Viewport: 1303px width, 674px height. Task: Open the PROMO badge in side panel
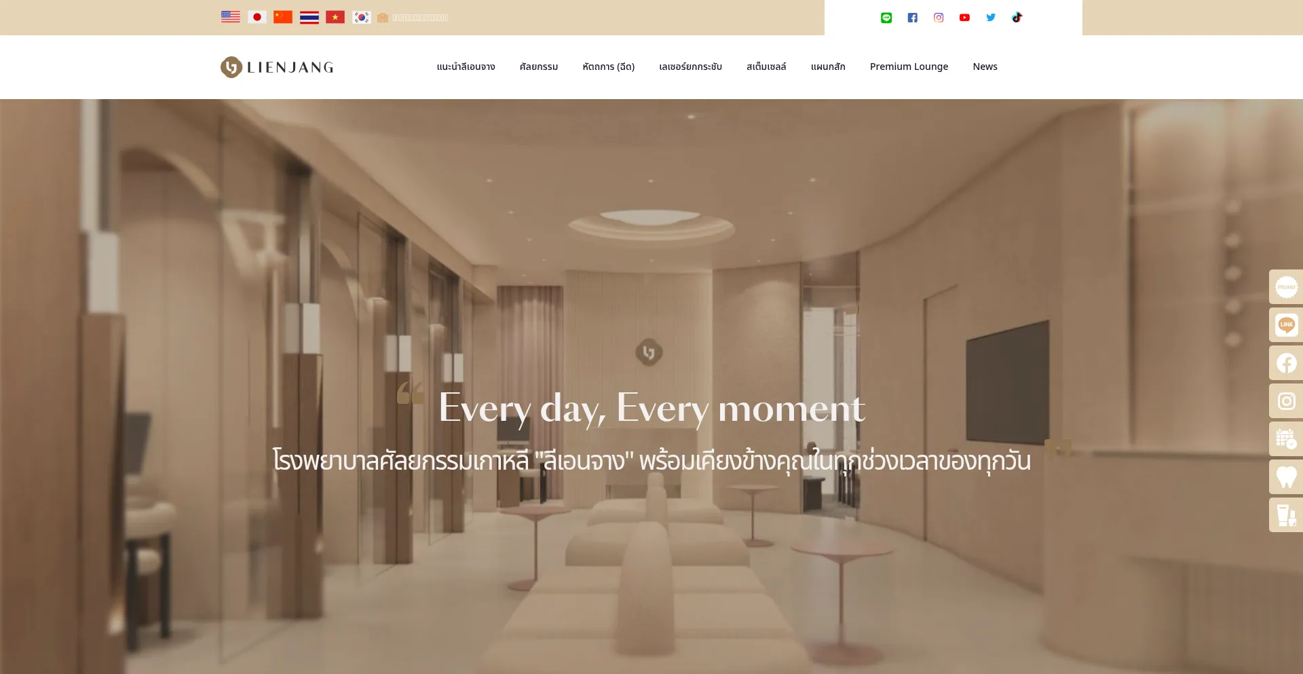point(1286,287)
